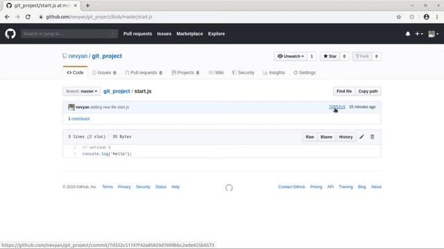Click the watchers count 1
This screenshot has height=249, width=444.
(x=311, y=56)
